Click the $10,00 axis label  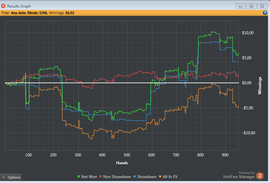(248, 33)
